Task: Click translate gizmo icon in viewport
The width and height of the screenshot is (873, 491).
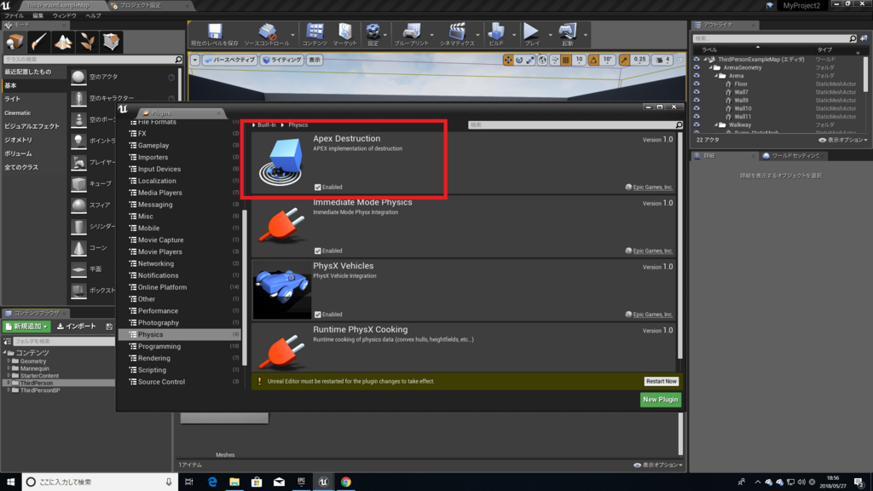Action: point(508,61)
